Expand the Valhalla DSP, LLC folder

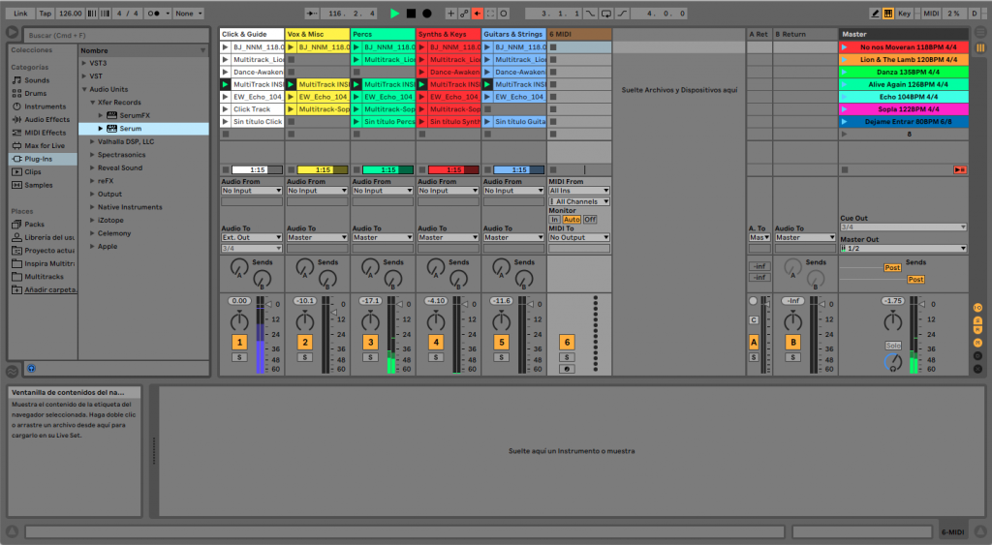click(x=93, y=141)
